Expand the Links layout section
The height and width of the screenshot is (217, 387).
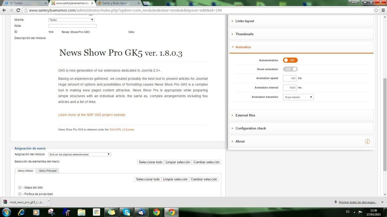pos(302,21)
